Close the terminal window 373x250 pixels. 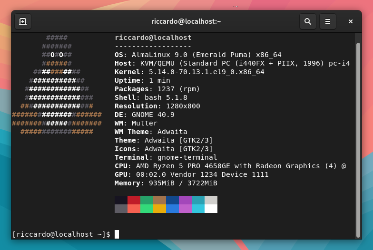350,21
